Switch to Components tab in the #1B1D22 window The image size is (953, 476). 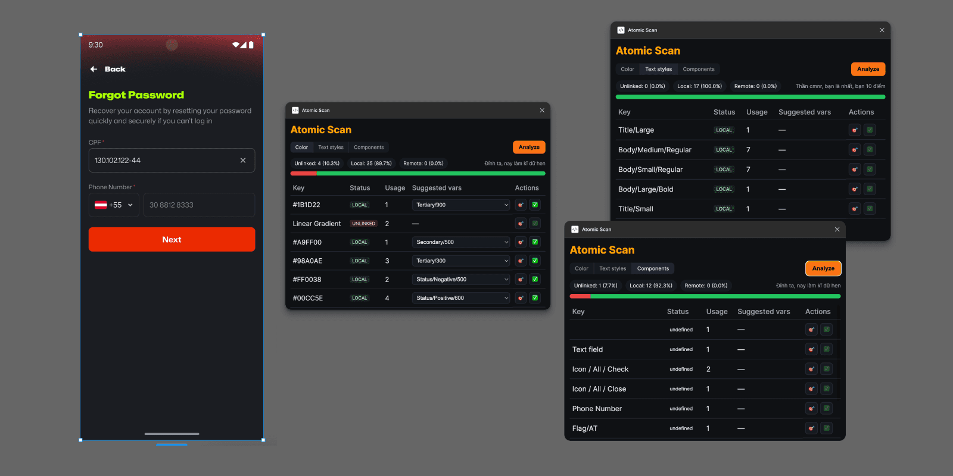(x=369, y=148)
